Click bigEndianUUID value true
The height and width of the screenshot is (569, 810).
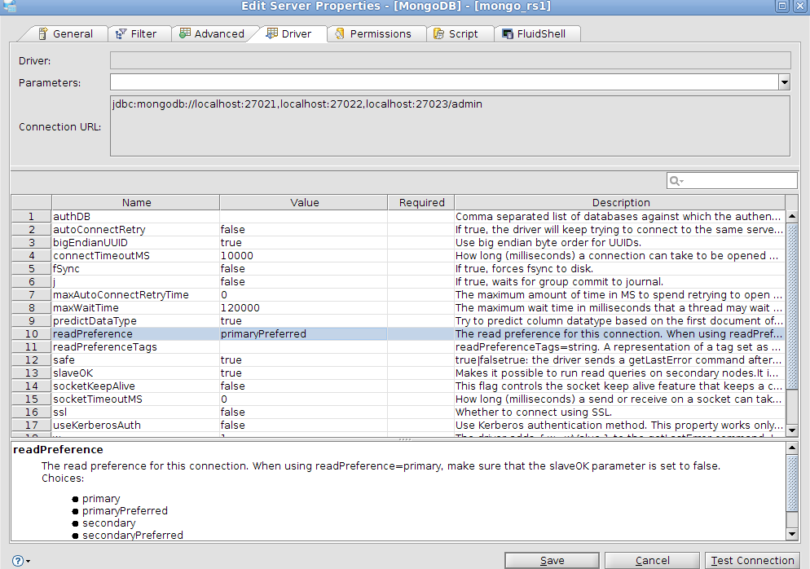(231, 242)
